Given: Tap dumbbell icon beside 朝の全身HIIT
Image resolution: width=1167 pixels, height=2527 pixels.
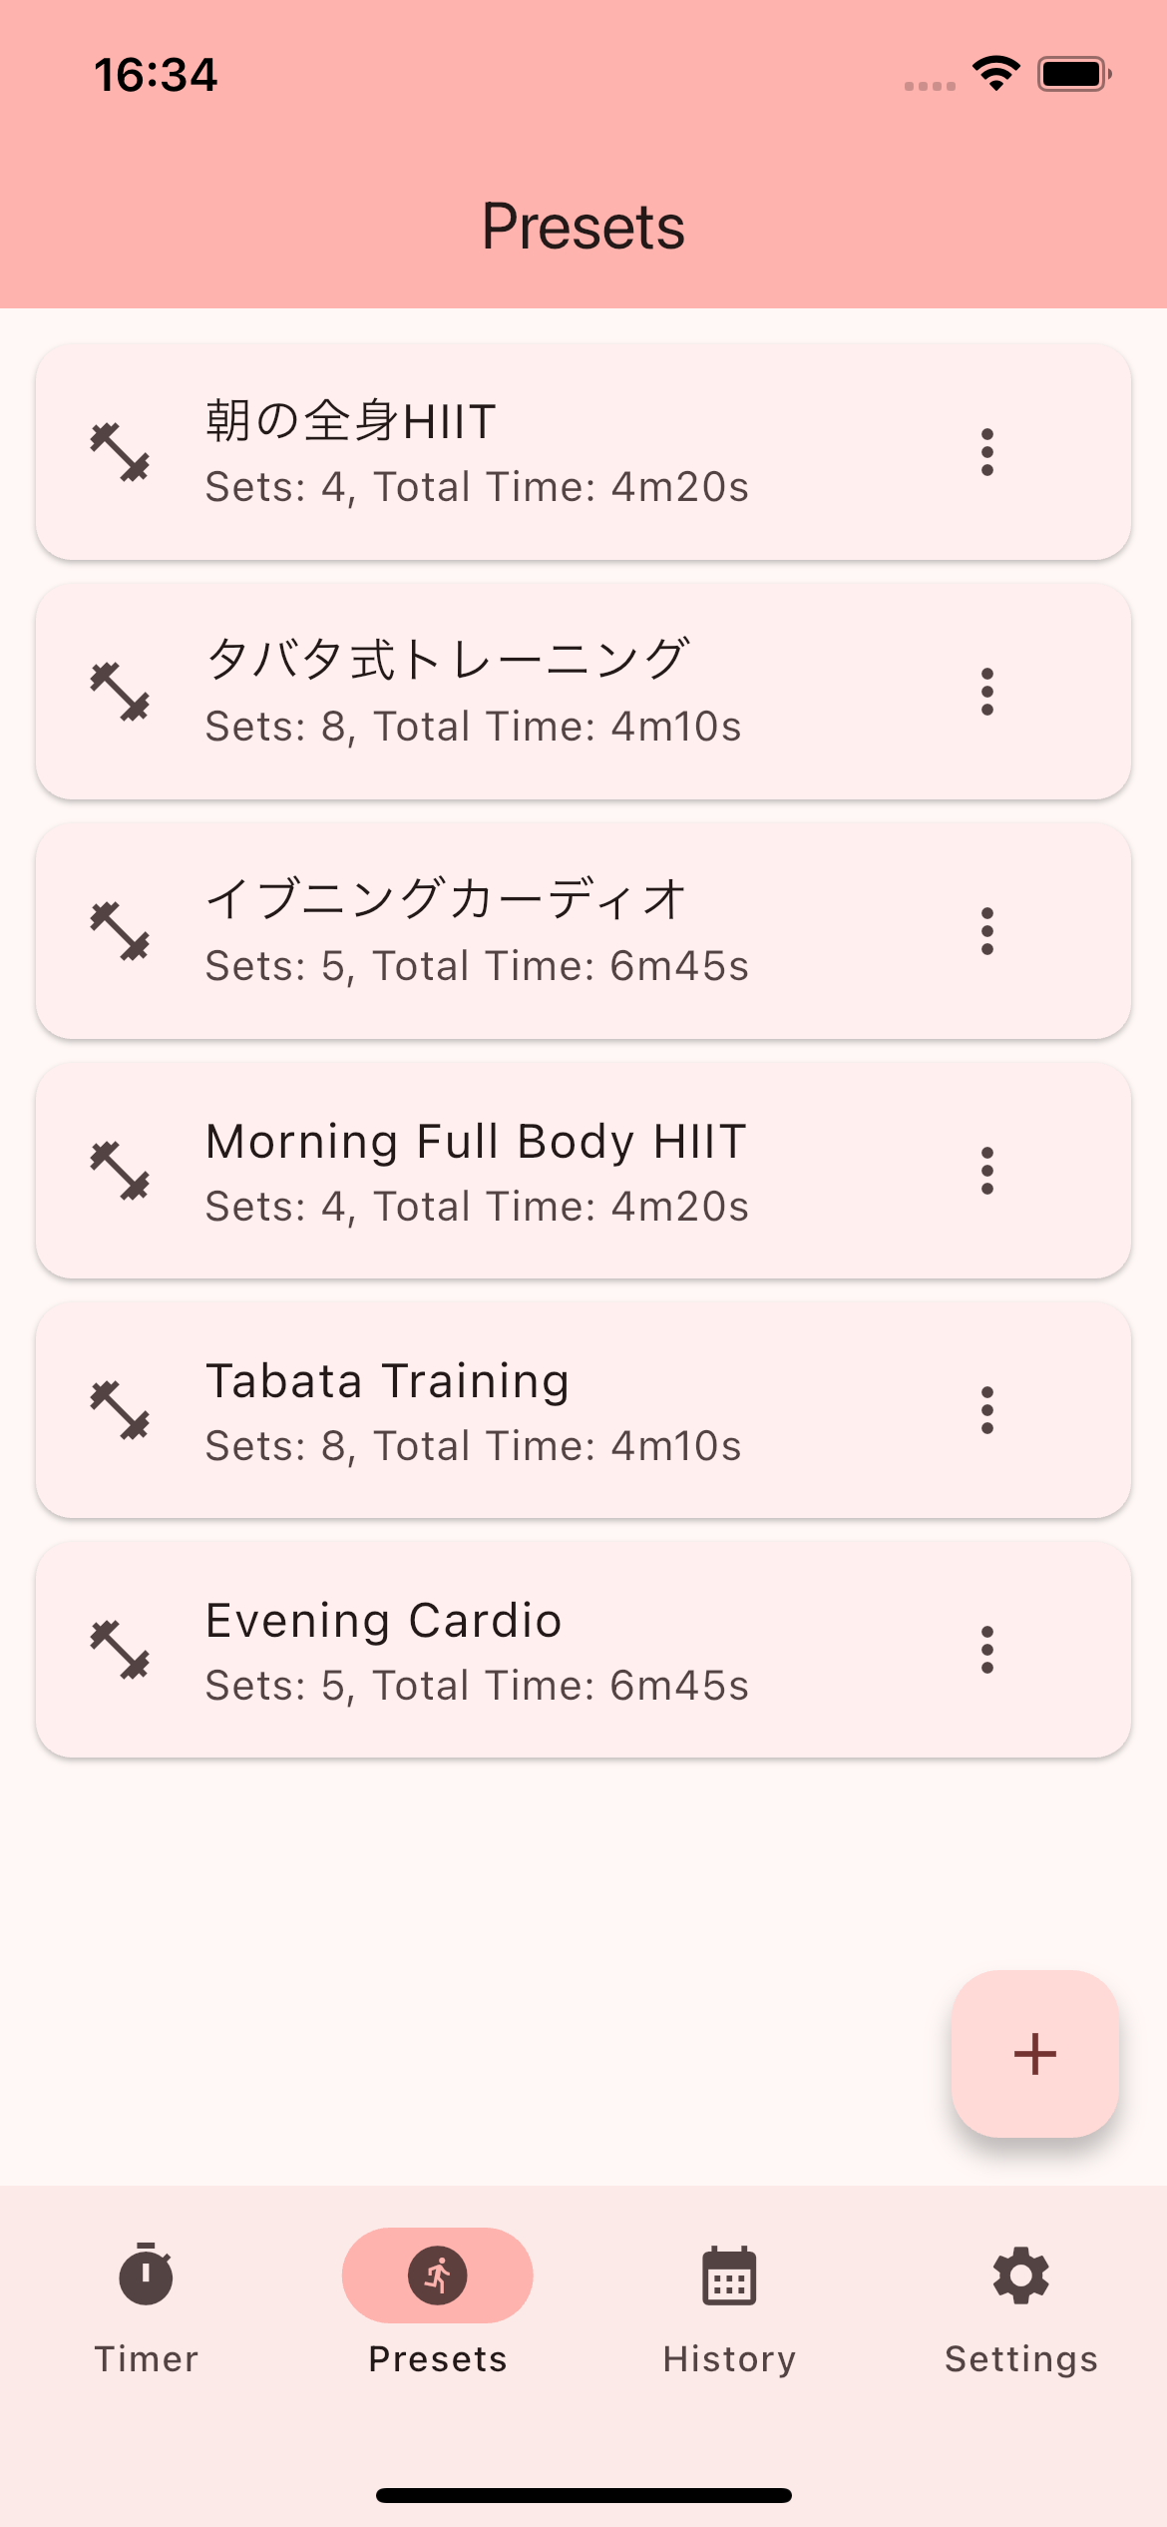Looking at the screenshot, I should (121, 452).
